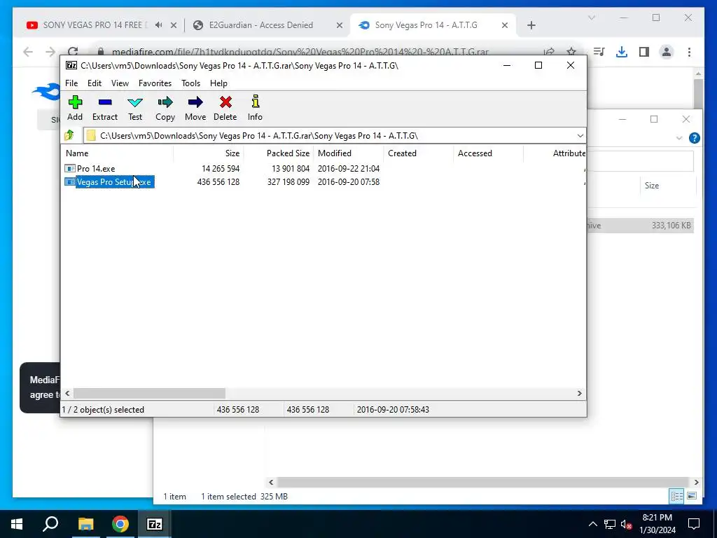Click the Extract toolbar icon
Image resolution: width=717 pixels, height=538 pixels.
(105, 108)
